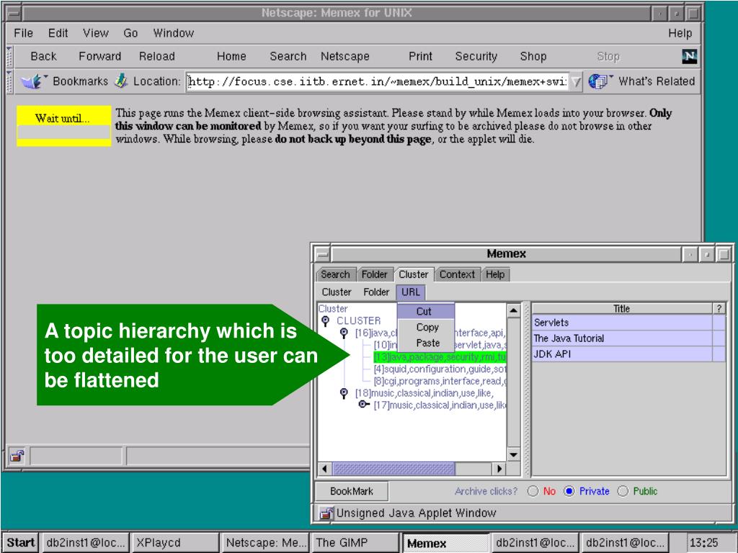This screenshot has height=553, width=738.
Task: Click the Back button in Netscape toolbar
Action: coord(43,56)
